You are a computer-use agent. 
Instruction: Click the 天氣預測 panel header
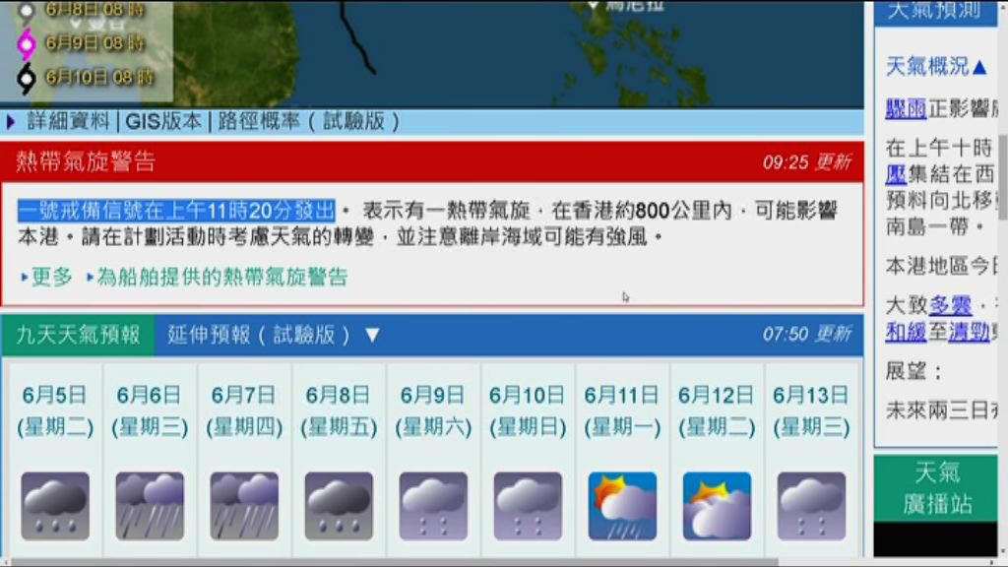[933, 12]
